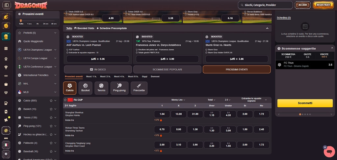This screenshot has height=160, width=337.
Task: Click the ACCEDI login button
Action: [303, 5]
